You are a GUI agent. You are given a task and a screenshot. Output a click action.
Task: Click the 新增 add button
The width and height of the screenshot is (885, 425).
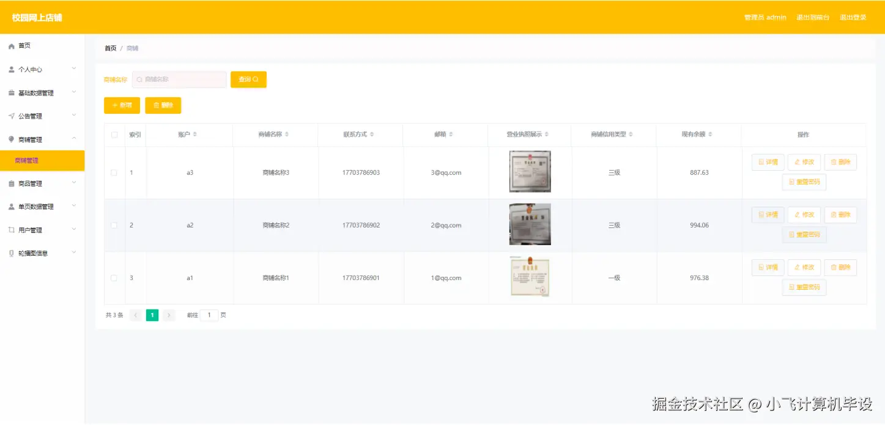click(122, 105)
